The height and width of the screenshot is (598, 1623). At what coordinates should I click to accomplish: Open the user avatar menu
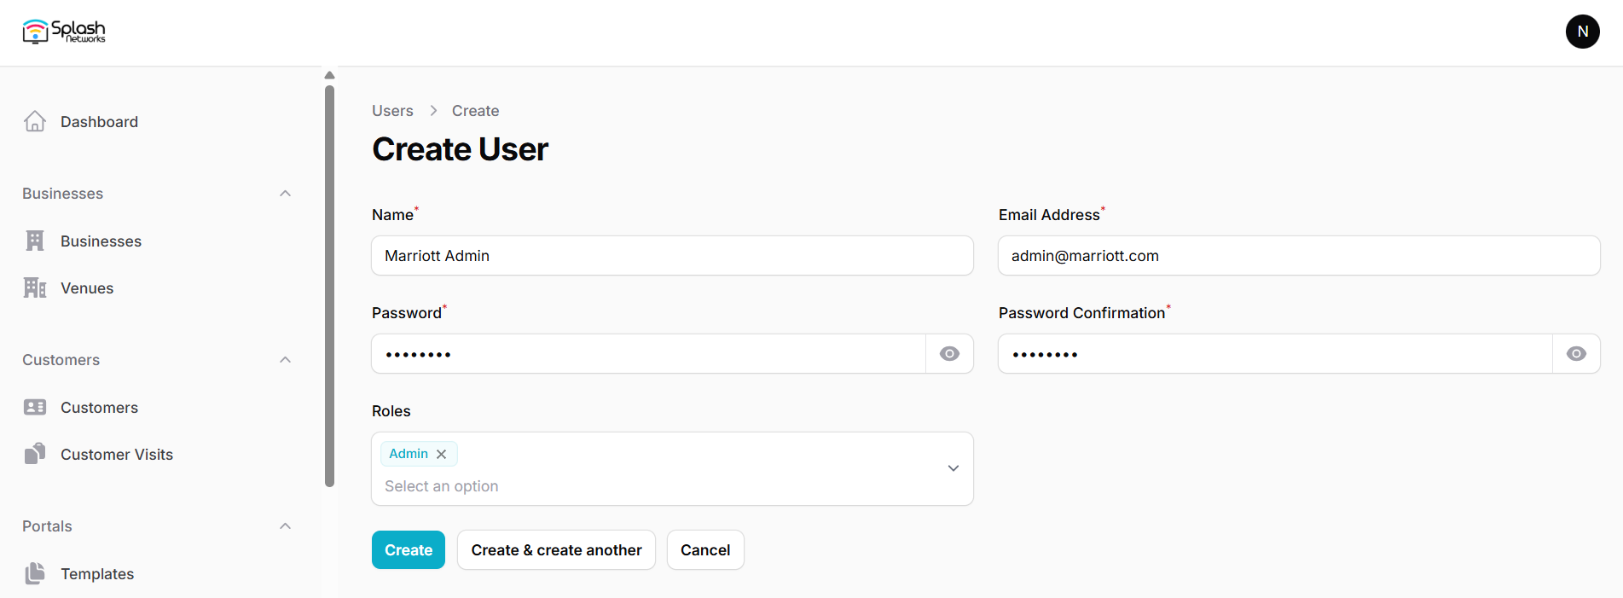[1582, 32]
